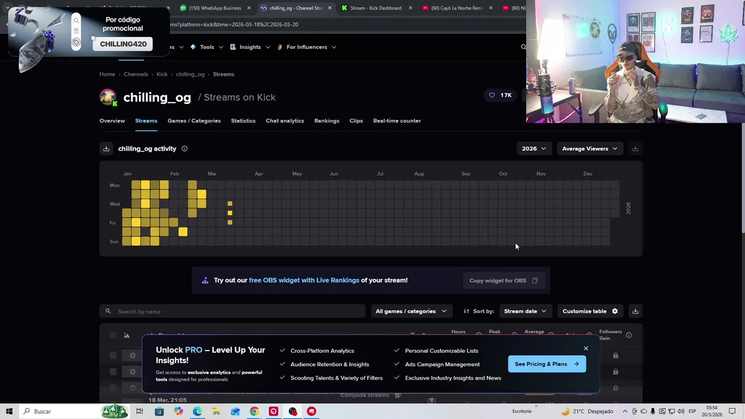Open the Chat analytics tab

click(285, 121)
